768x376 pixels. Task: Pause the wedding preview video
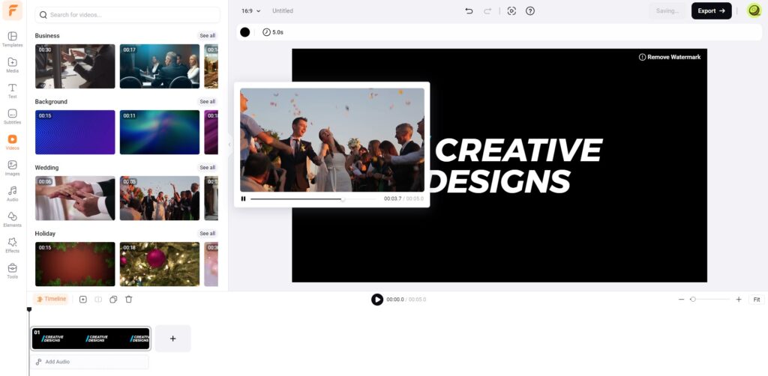coord(244,199)
